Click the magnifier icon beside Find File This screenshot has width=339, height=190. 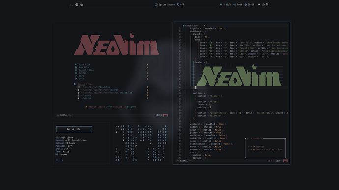(x=76, y=65)
